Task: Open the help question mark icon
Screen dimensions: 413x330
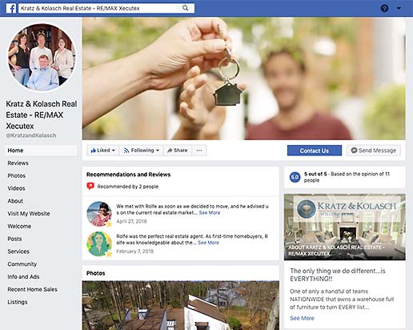Action: pyautogui.click(x=384, y=8)
